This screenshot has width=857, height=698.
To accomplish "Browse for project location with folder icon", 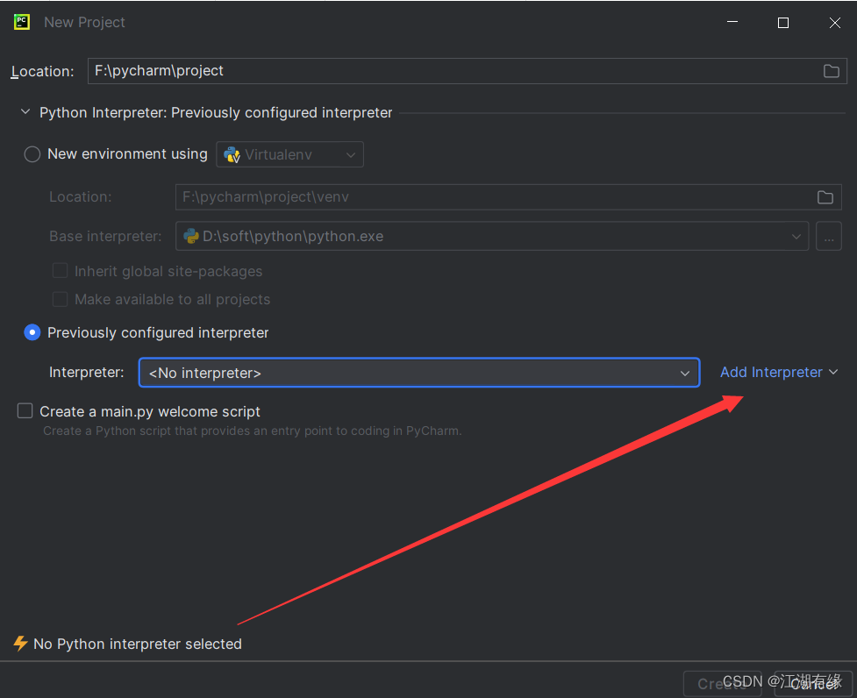I will click(x=831, y=71).
